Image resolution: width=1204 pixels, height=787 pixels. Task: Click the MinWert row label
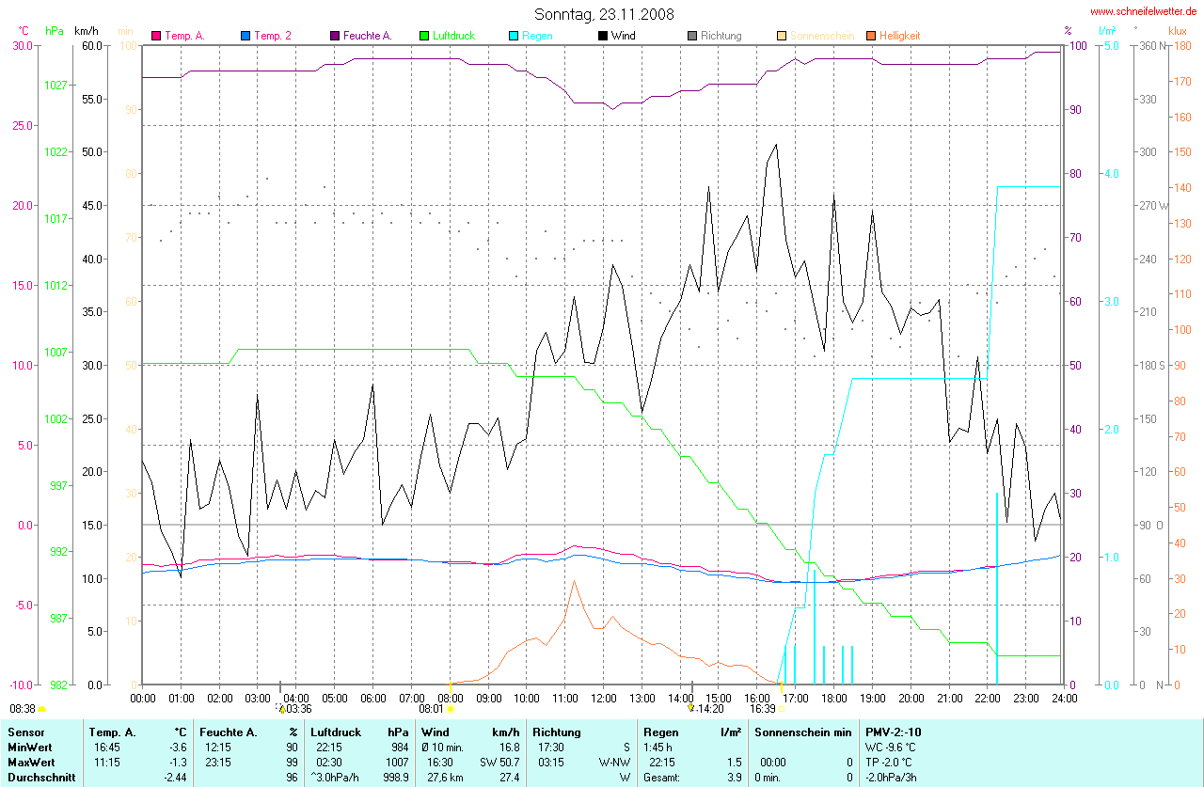[x=30, y=747]
